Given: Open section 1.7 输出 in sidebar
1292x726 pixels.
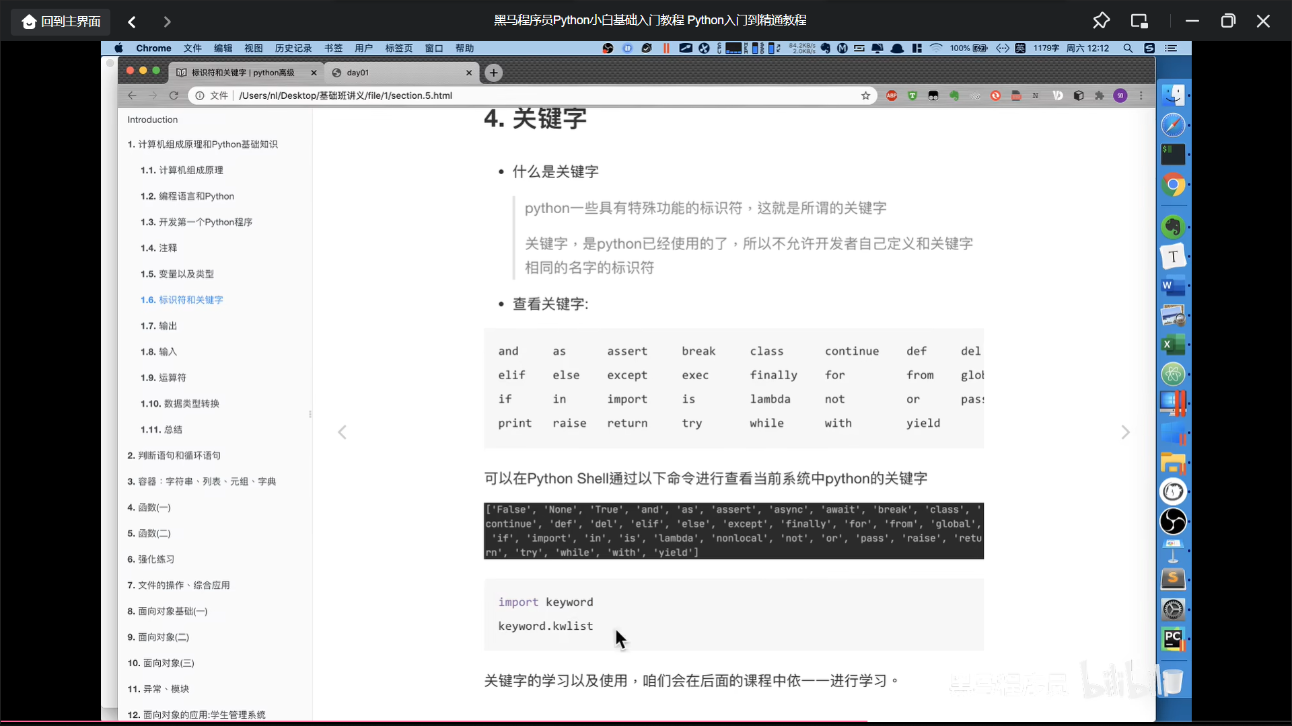Looking at the screenshot, I should pos(159,326).
